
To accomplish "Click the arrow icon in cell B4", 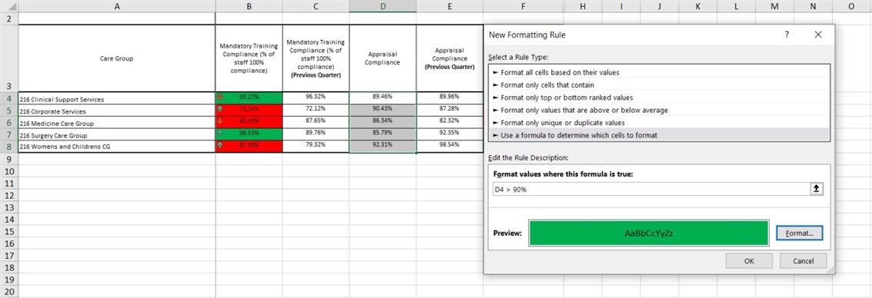I will pyautogui.click(x=220, y=97).
